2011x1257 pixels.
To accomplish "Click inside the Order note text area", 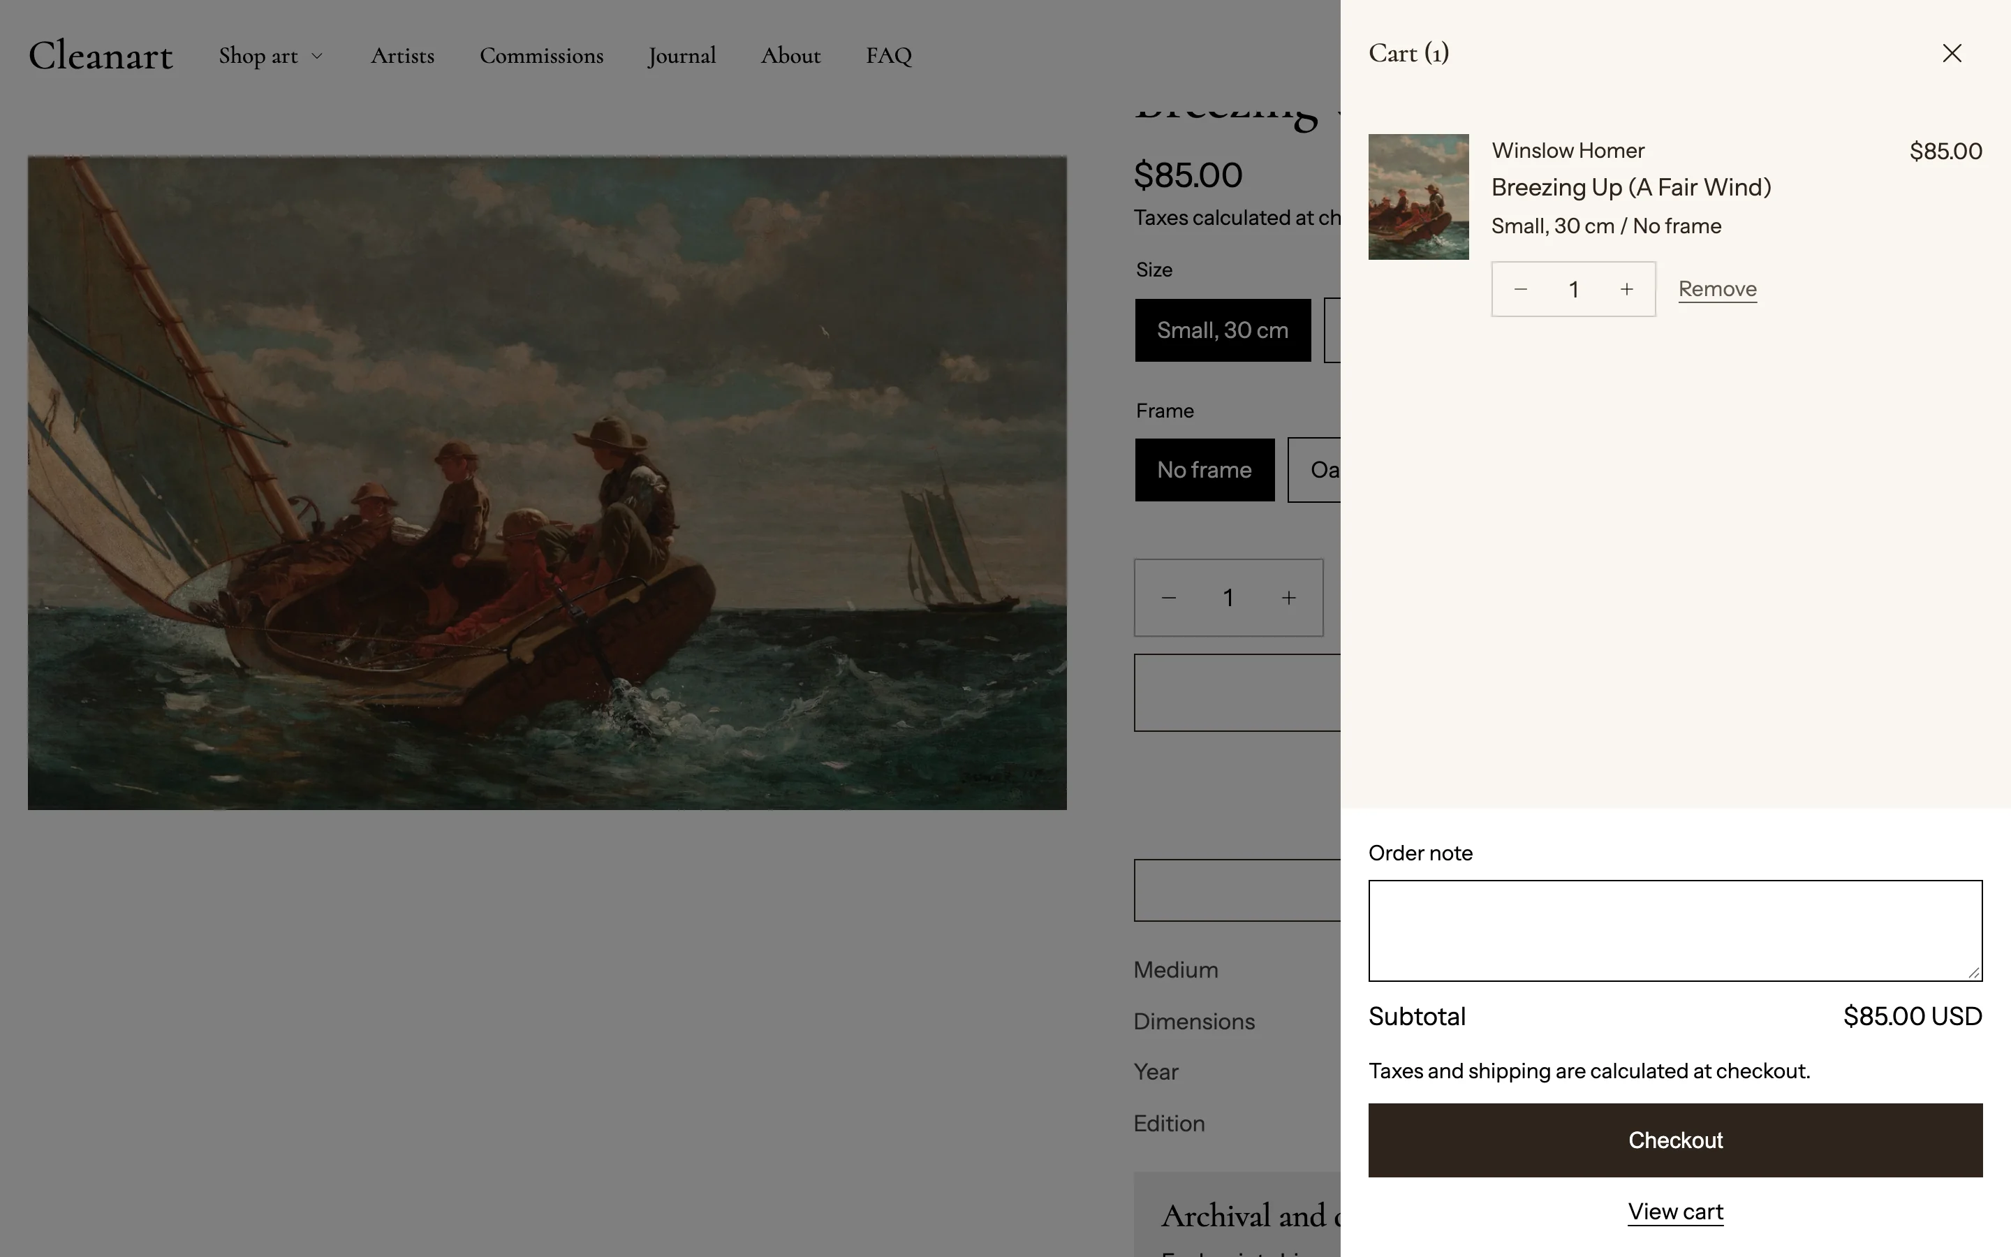I will [1674, 930].
